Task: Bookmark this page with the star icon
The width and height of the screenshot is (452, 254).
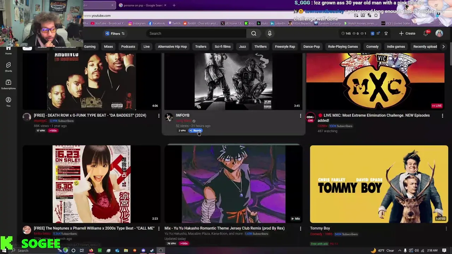Action: [x=376, y=16]
